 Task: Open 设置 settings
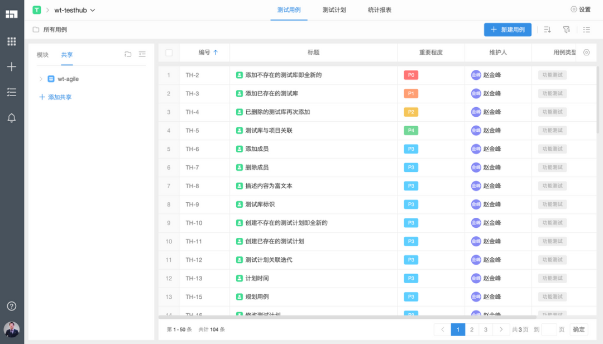click(581, 9)
